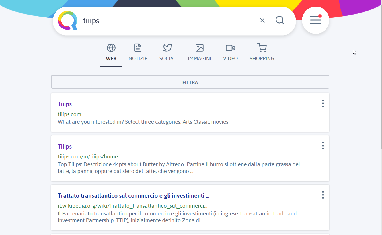Click the magnifying glass search icon

pyautogui.click(x=280, y=20)
